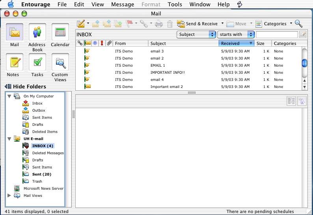Click Hide Folders
Screen dimensions: 313x215
pyautogui.click(x=25, y=86)
